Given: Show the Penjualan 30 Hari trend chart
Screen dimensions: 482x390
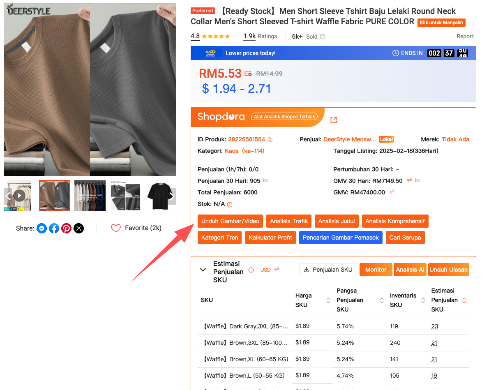Looking at the screenshot, I should pyautogui.click(x=265, y=180).
